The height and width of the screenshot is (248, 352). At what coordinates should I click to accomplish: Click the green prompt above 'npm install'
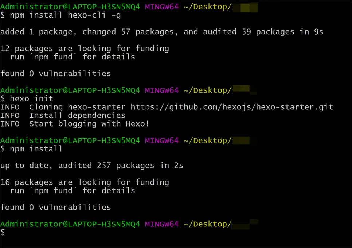[x=70, y=140]
